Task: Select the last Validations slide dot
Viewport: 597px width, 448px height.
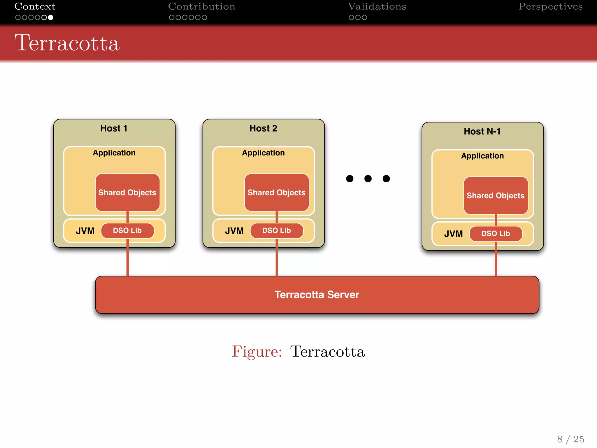Action: tap(364, 17)
